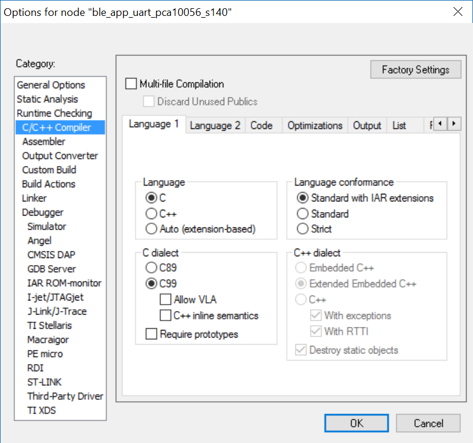Select Strict language conformance

pyautogui.click(x=303, y=229)
